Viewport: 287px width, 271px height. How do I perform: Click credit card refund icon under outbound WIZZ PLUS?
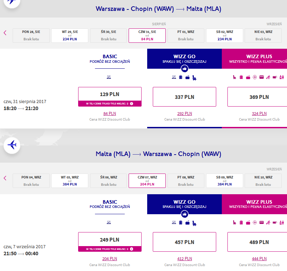click(x=261, y=77)
